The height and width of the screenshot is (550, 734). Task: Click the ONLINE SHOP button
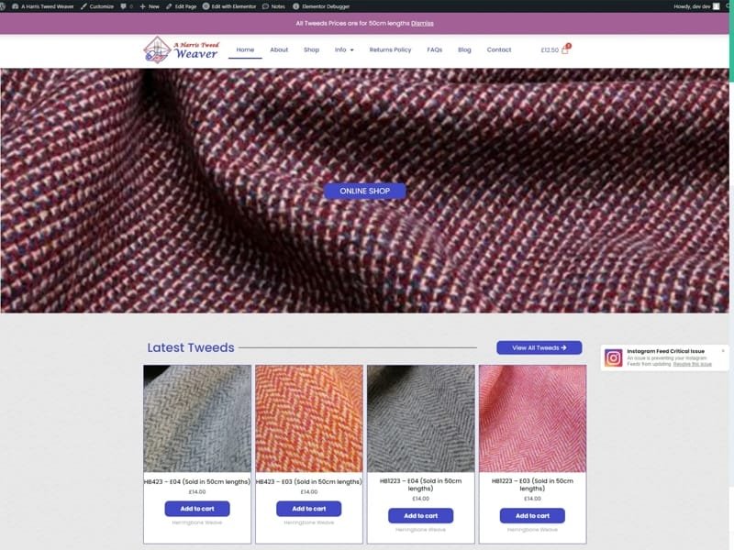(365, 192)
